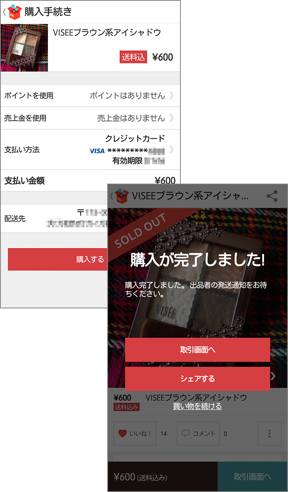Tap the Mercari box logo on purchase screen
This screenshot has height=492, width=288.
14,12
